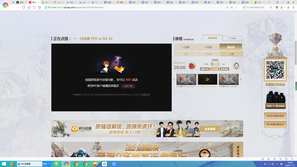
Task: Open the address bar dropdown arrow
Action: (236, 7)
